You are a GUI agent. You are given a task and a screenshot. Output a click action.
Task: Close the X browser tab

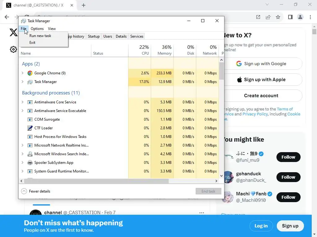coord(72,5)
